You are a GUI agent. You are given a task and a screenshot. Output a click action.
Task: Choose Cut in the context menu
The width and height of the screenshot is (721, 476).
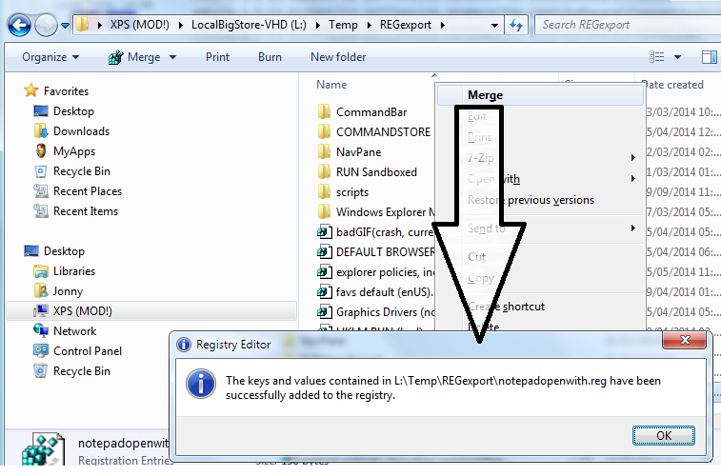click(540, 257)
